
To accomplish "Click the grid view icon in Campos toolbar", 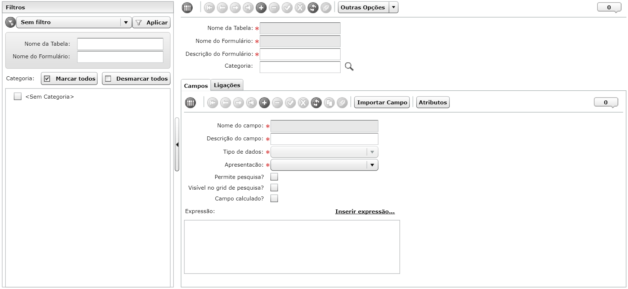I will [190, 103].
